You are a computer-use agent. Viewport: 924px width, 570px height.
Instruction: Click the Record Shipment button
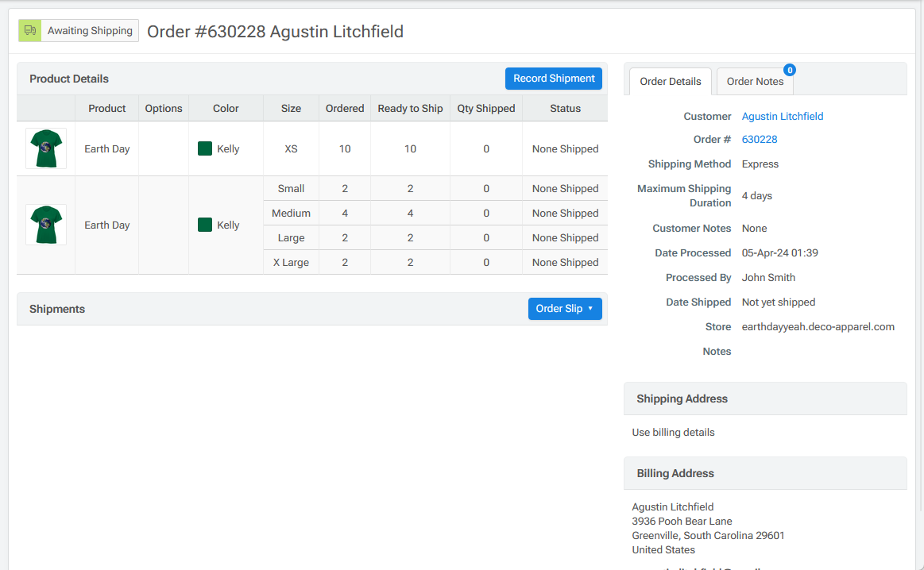554,79
